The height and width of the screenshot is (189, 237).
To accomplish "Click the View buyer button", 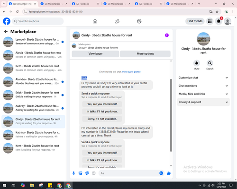I will tap(95, 54).
